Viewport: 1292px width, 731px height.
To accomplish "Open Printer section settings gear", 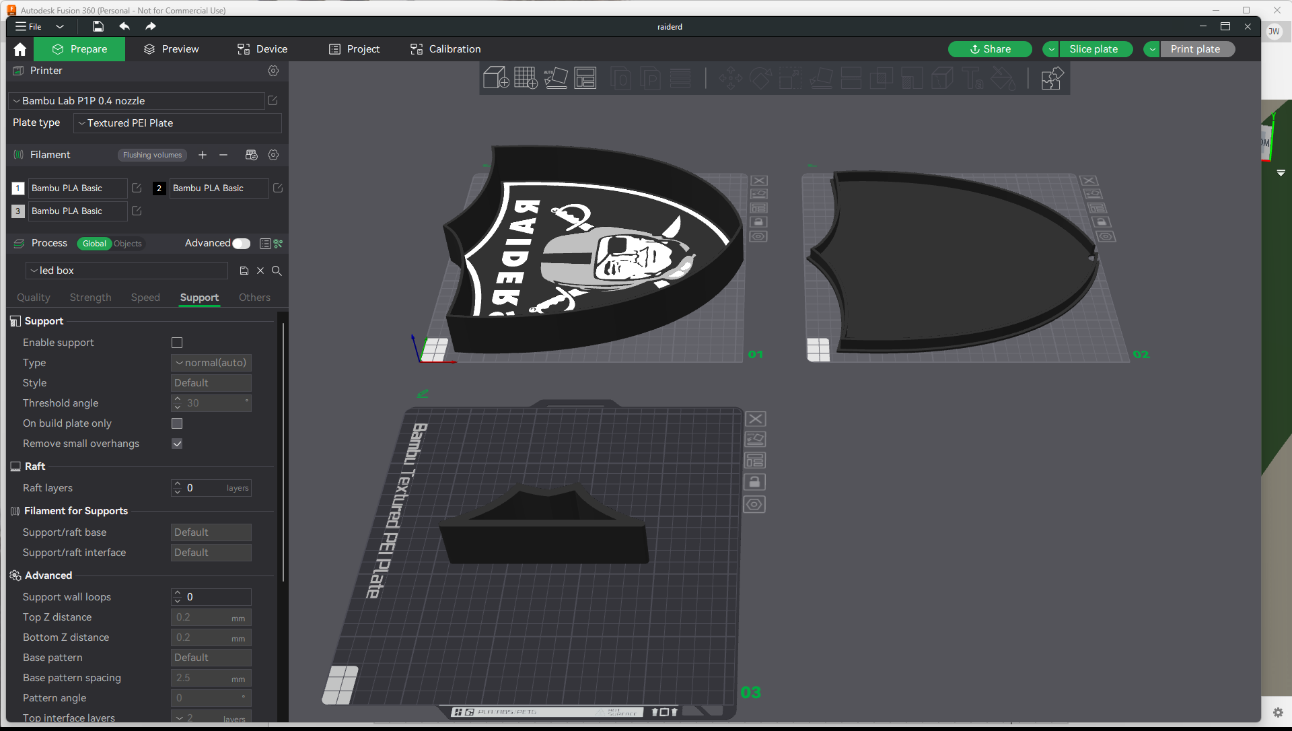I will 273,71.
